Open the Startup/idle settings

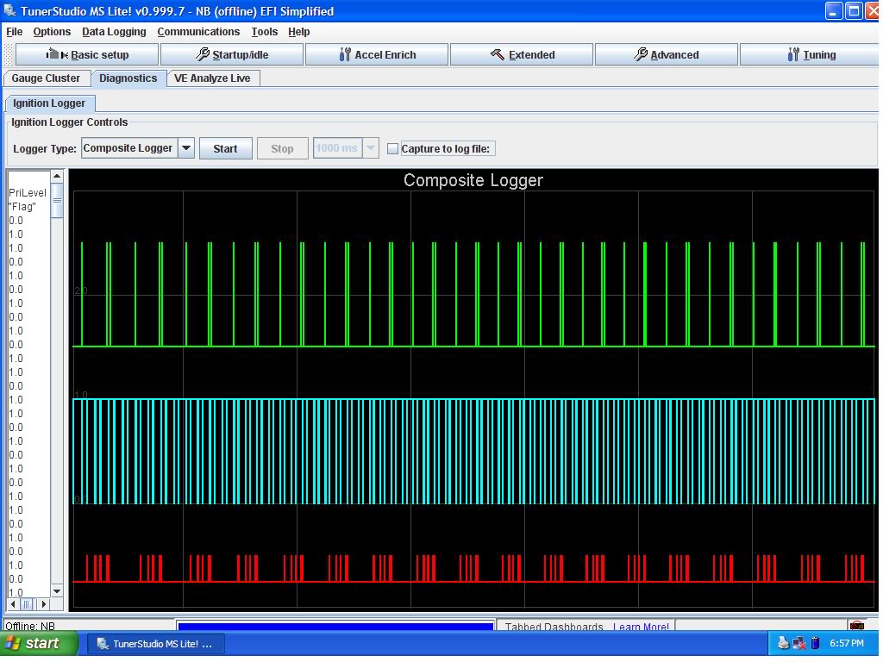[231, 54]
